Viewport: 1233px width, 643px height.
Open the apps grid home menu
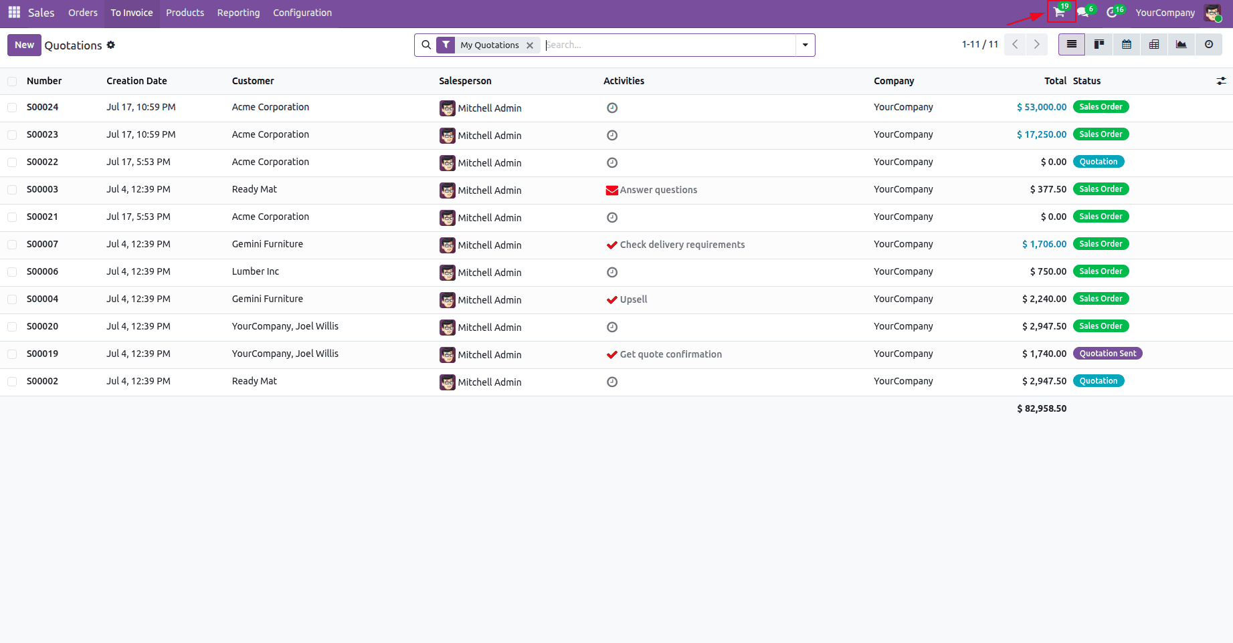click(14, 13)
